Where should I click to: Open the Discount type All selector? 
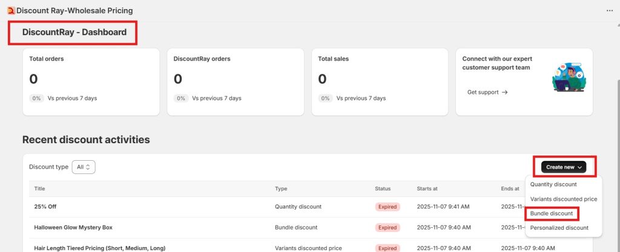pos(84,167)
